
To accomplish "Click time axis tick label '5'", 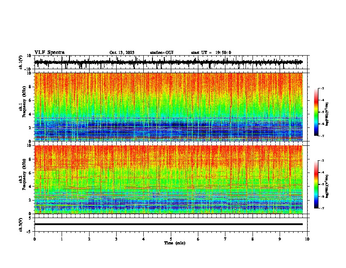I will point(171,239).
